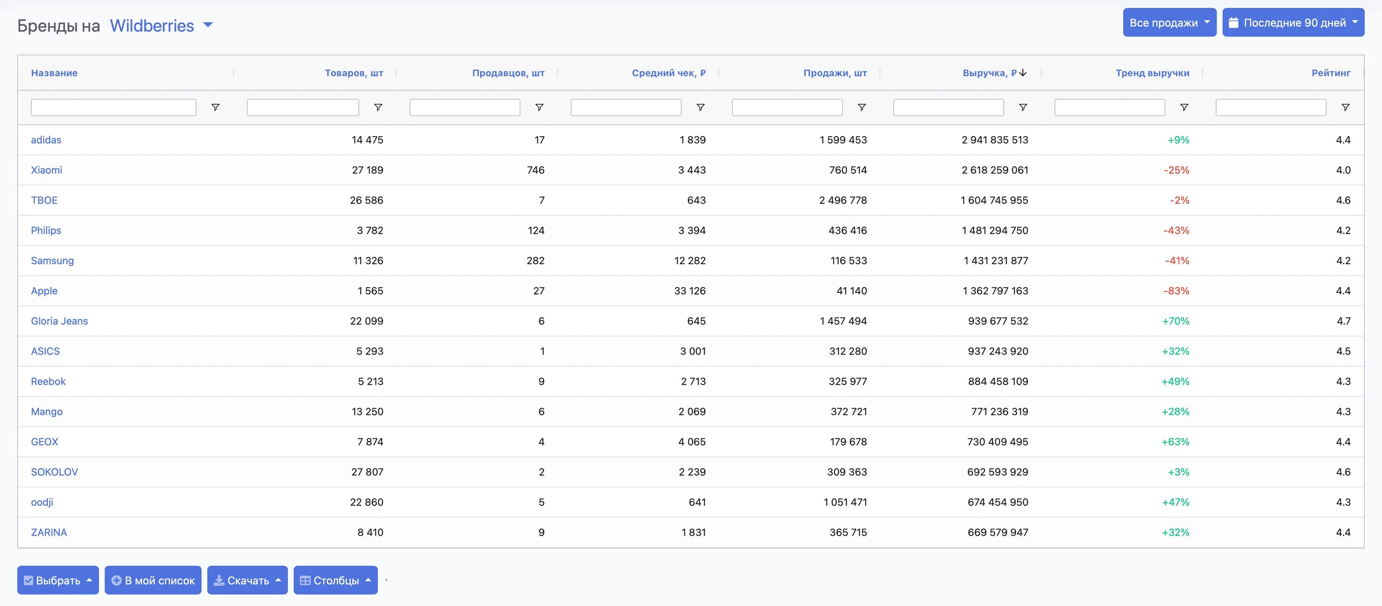Click the filter icon for Выручка column
The width and height of the screenshot is (1382, 606).
click(x=1023, y=107)
